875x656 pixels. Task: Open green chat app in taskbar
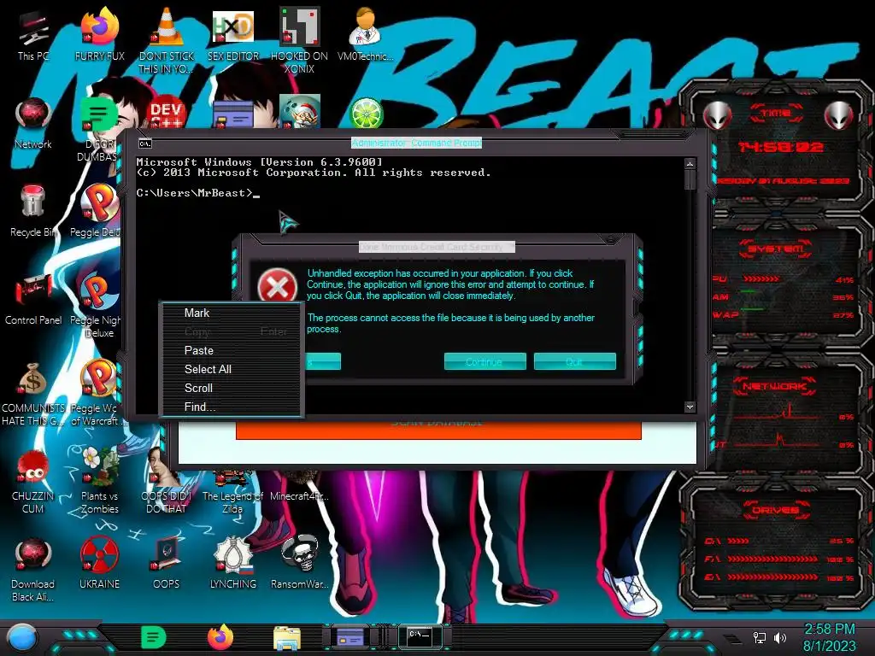pyautogui.click(x=153, y=637)
